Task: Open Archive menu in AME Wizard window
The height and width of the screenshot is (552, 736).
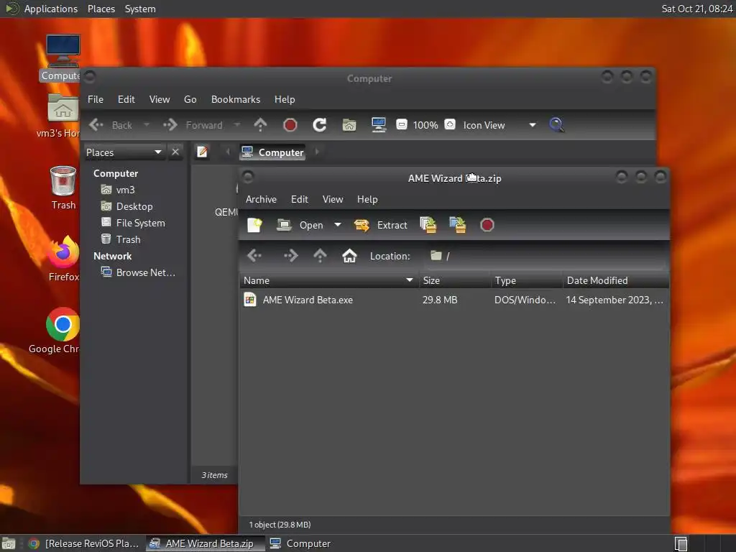Action: pyautogui.click(x=261, y=200)
